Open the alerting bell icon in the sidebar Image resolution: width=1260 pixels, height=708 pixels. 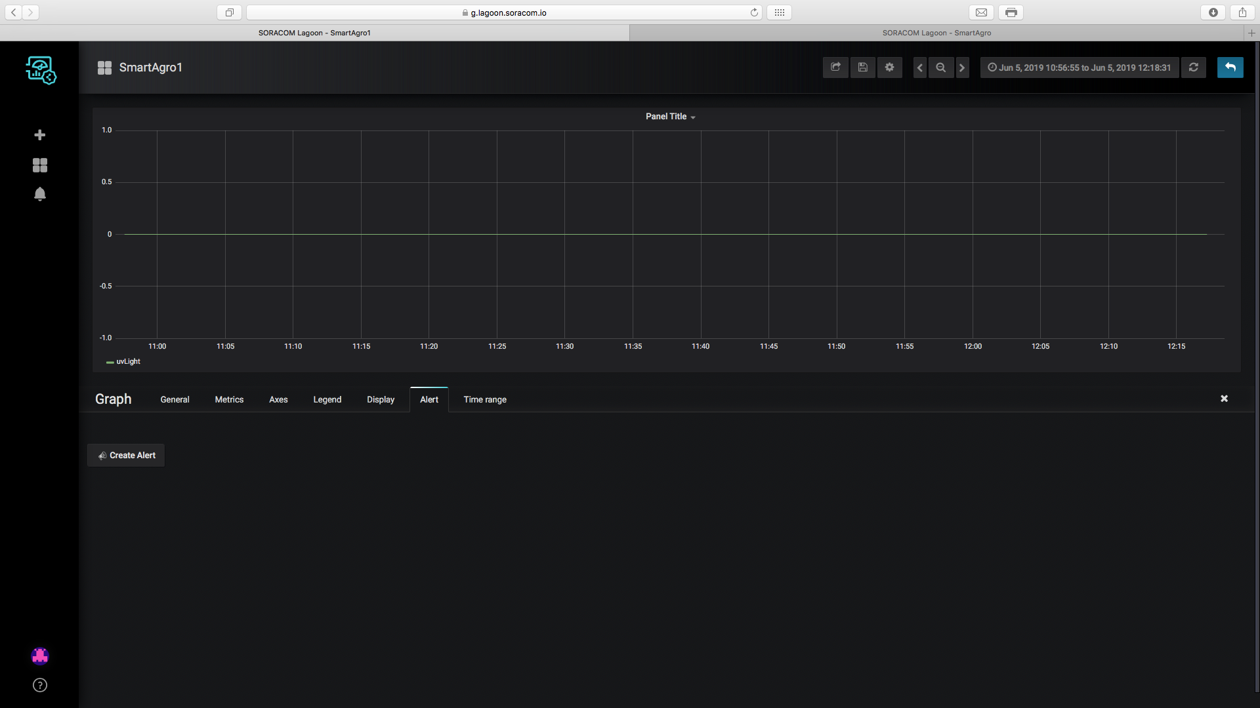39,194
